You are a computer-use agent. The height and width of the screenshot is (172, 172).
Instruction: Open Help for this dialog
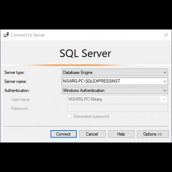(121, 134)
